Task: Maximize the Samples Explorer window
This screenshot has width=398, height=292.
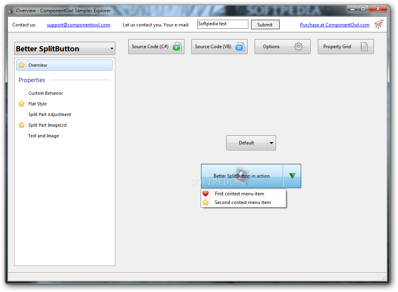Action: (363, 9)
